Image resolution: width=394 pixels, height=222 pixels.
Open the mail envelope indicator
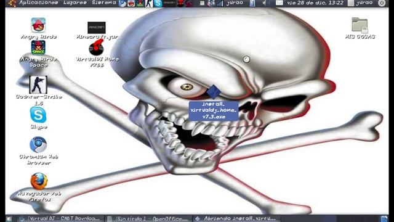[x=279, y=3]
